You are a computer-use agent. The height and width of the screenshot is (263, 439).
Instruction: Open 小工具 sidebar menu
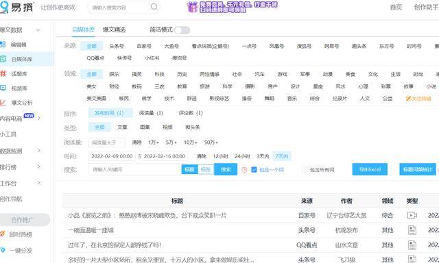point(8,134)
